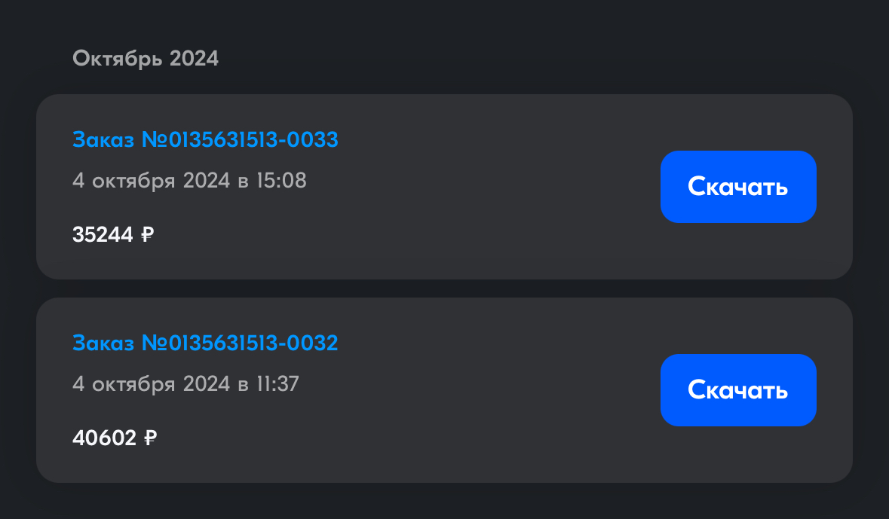Click the ruble sign next to 35244
Screen dimensions: 889x519
[148, 235]
